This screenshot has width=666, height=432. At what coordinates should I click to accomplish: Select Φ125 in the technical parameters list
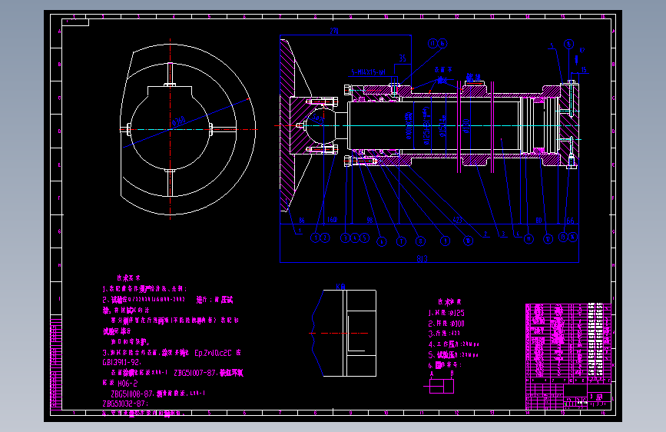[456, 313]
